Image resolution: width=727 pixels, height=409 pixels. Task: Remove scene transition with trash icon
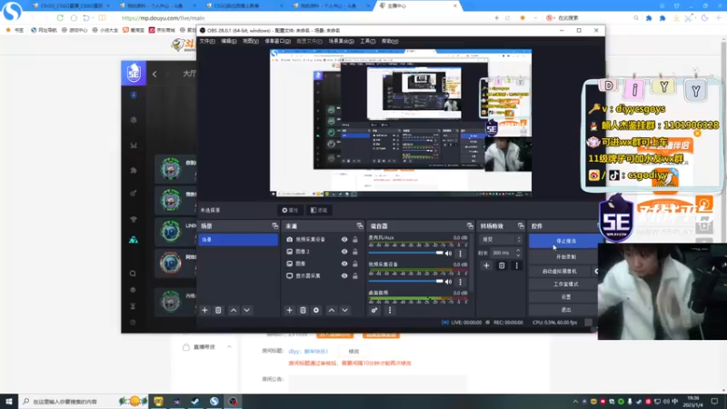coord(502,265)
